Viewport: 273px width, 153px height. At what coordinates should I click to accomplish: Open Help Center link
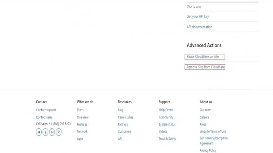pyautogui.click(x=166, y=110)
